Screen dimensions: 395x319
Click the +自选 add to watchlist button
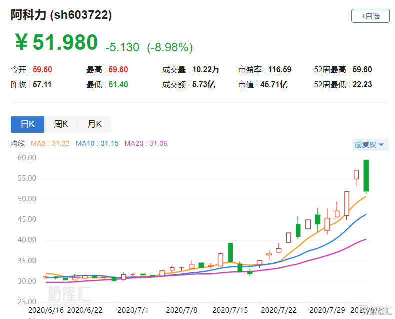(370, 16)
